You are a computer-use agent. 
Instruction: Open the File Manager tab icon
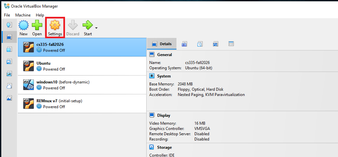231,44
